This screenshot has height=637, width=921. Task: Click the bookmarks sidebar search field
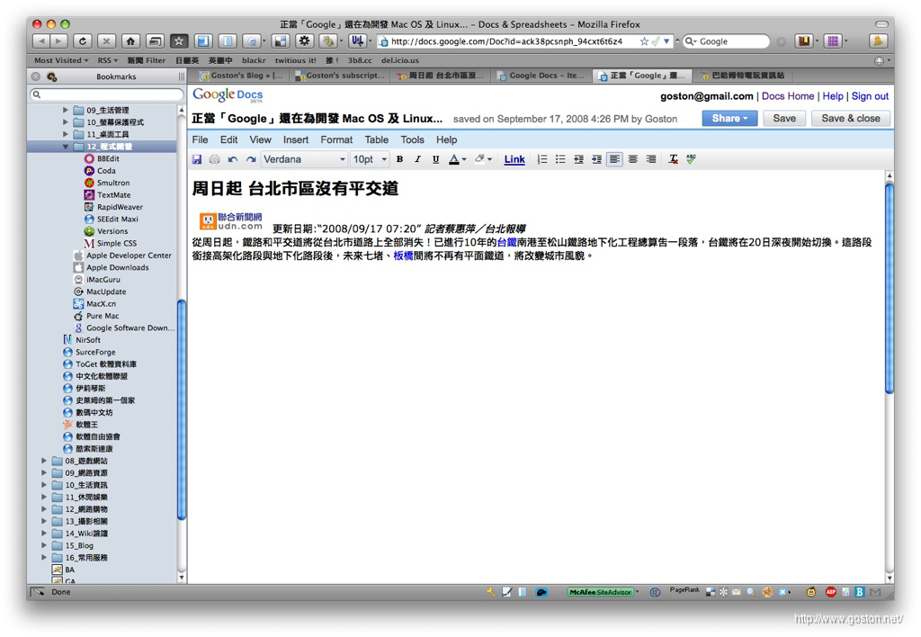coord(106,94)
